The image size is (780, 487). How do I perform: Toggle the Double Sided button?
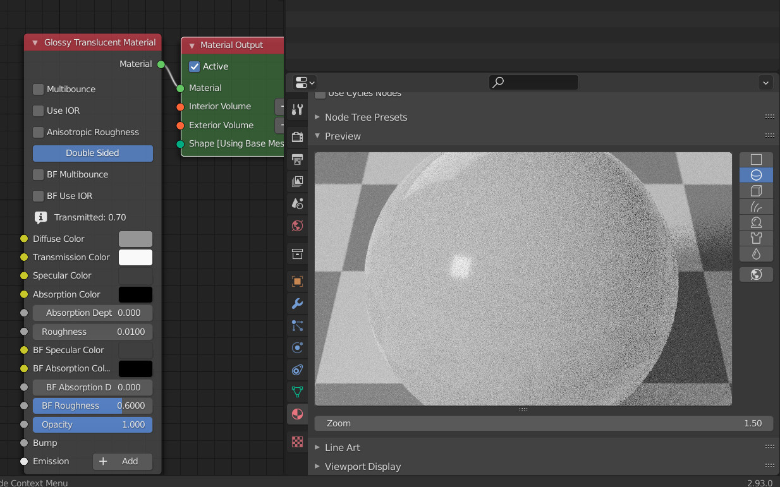[x=92, y=153]
